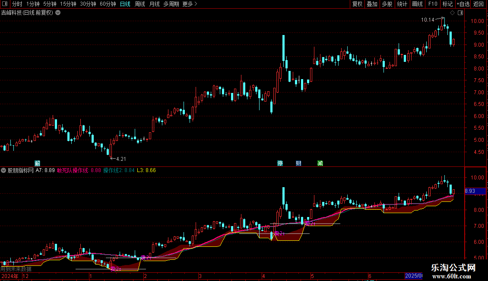Click the 用到未来数据 notice text

tap(16, 269)
